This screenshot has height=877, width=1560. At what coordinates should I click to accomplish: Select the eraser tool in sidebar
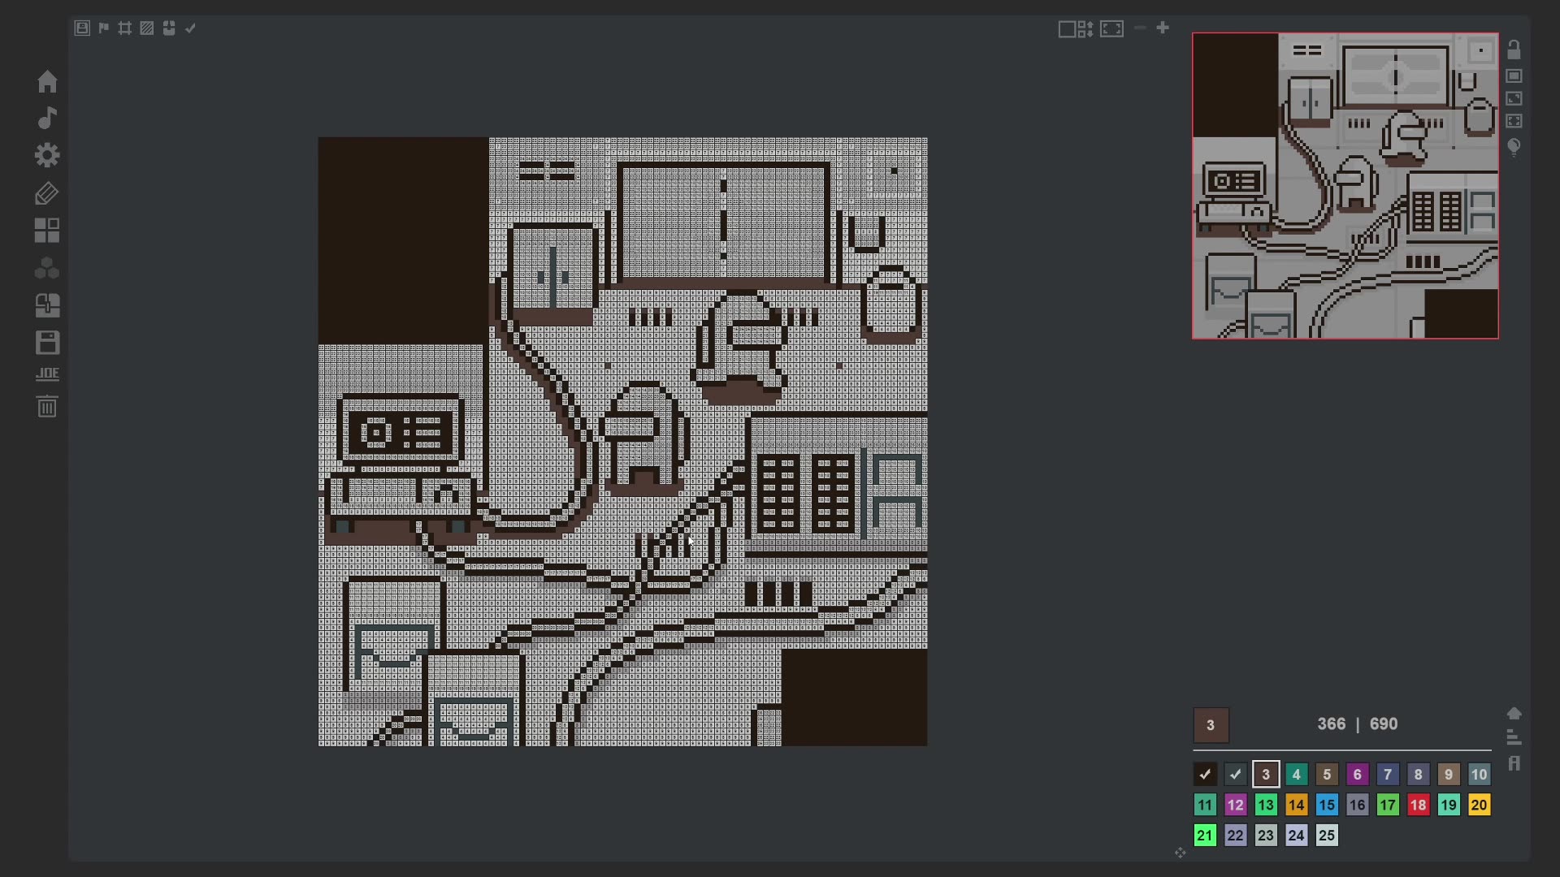tap(47, 193)
